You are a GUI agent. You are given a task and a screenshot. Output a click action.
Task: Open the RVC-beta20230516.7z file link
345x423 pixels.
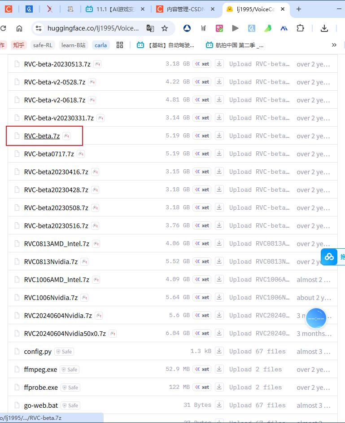[x=56, y=225]
